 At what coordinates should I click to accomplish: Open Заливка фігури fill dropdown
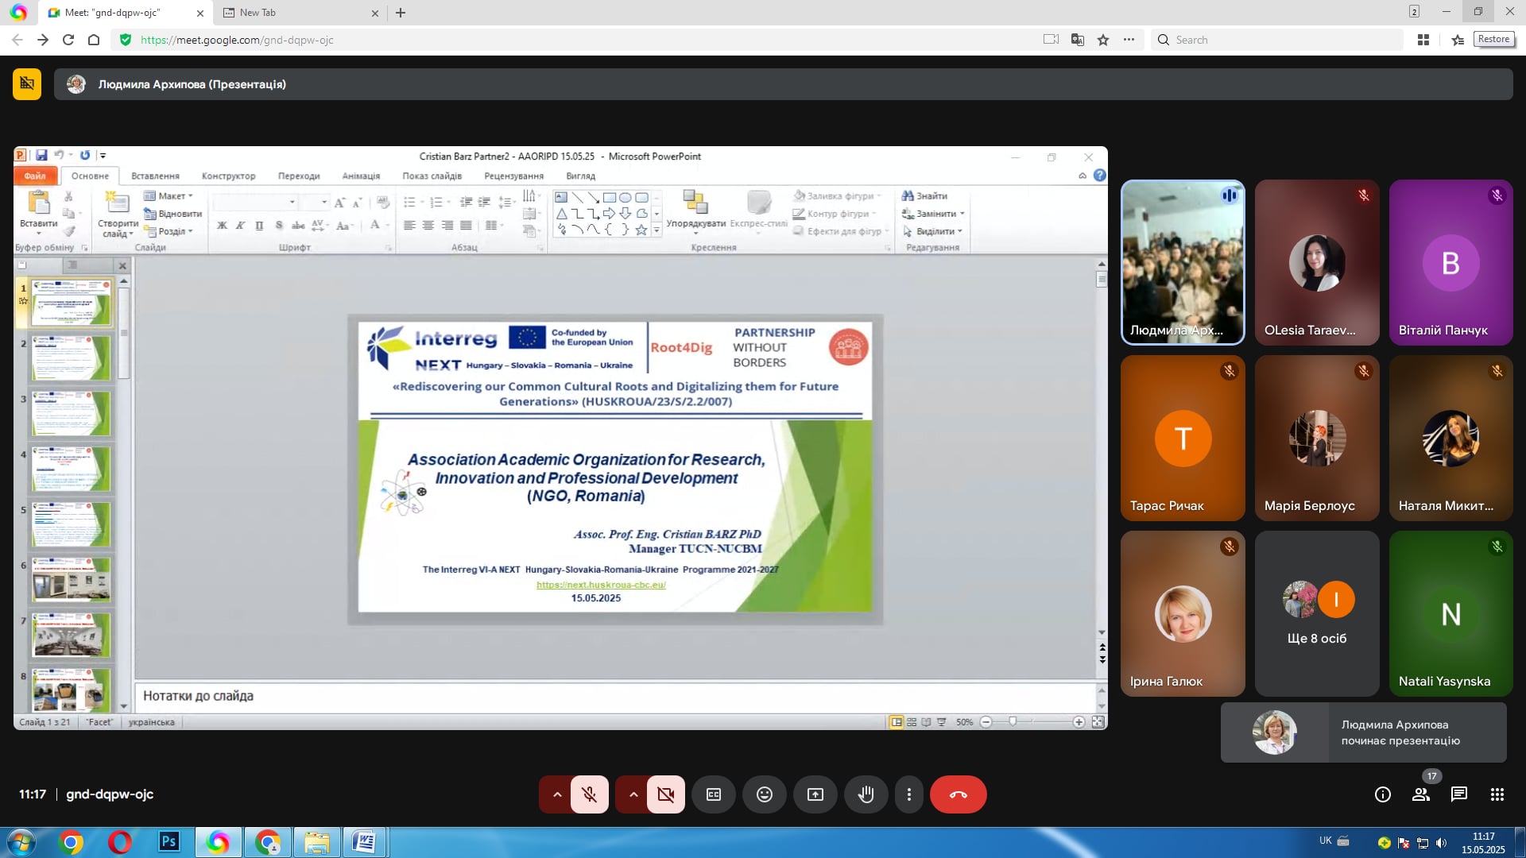point(838,195)
